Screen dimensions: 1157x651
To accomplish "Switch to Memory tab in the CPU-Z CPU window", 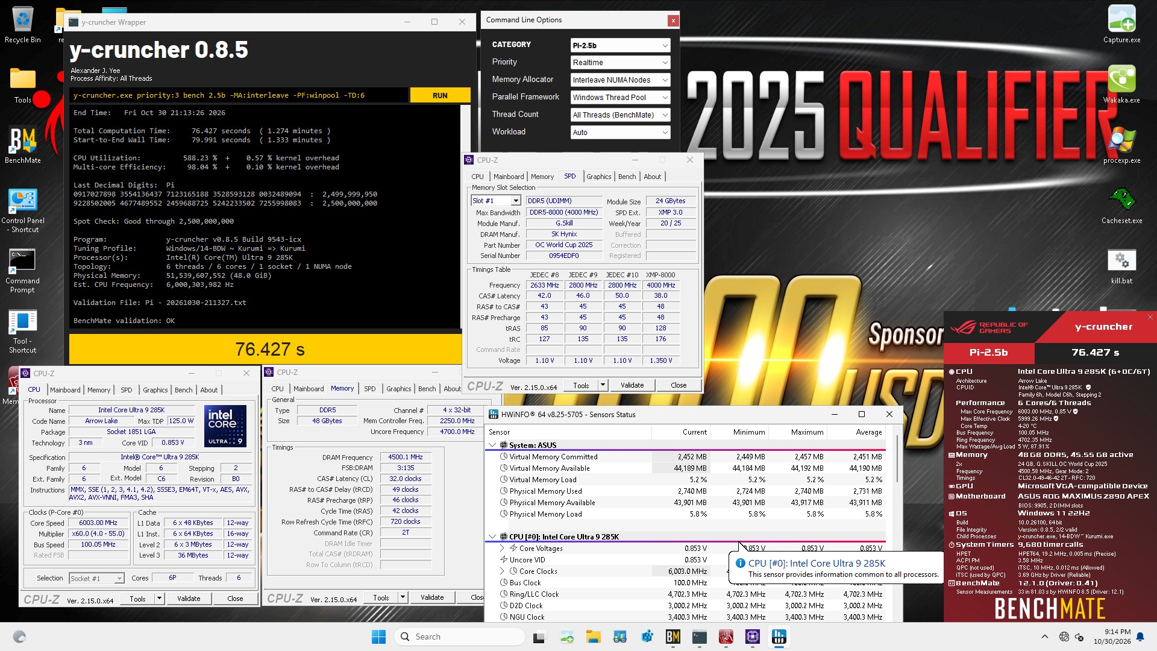I will coord(99,390).
